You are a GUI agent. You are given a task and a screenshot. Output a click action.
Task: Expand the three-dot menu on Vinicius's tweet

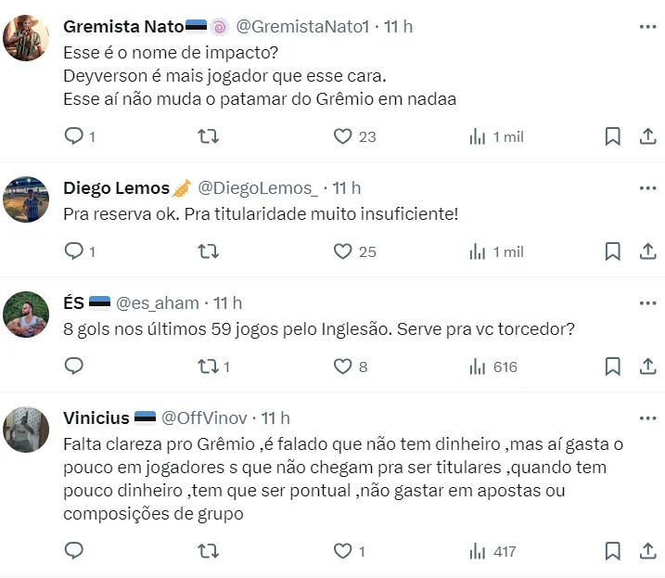point(647,418)
